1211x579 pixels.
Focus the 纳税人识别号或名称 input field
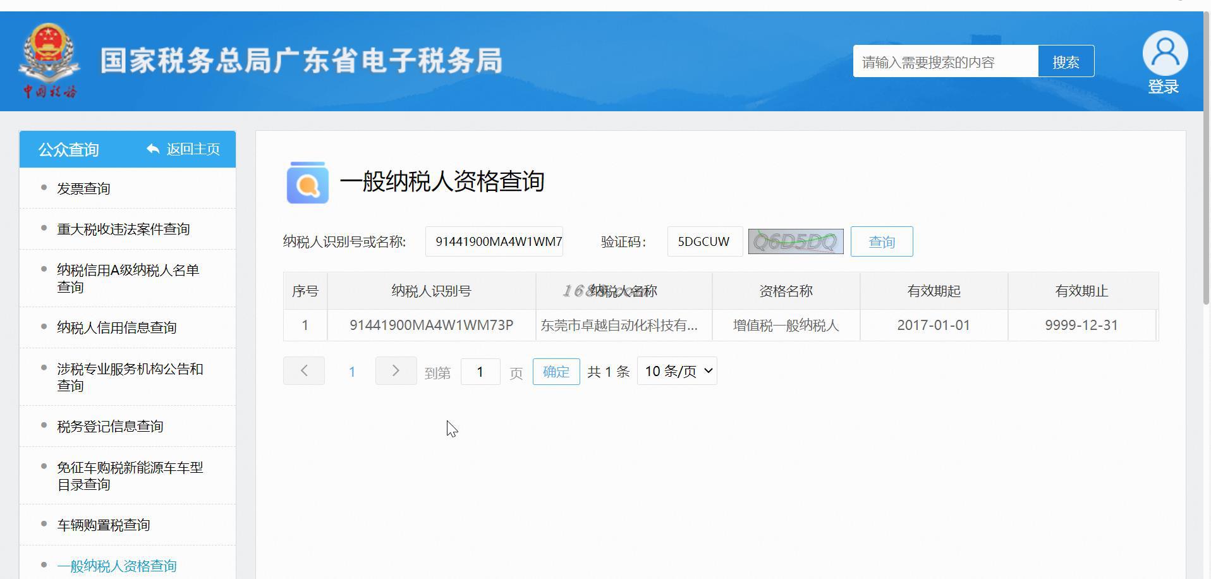click(x=494, y=241)
